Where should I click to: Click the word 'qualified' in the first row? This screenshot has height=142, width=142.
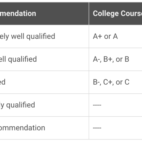tap(41, 37)
